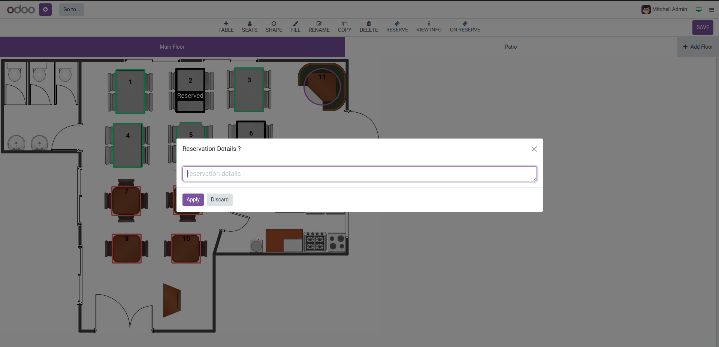The height and width of the screenshot is (347, 719).
Task: Focus the reservation details text field
Action: click(x=360, y=174)
